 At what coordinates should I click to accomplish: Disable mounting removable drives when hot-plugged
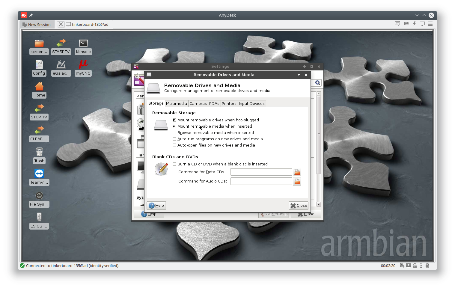[174, 120]
